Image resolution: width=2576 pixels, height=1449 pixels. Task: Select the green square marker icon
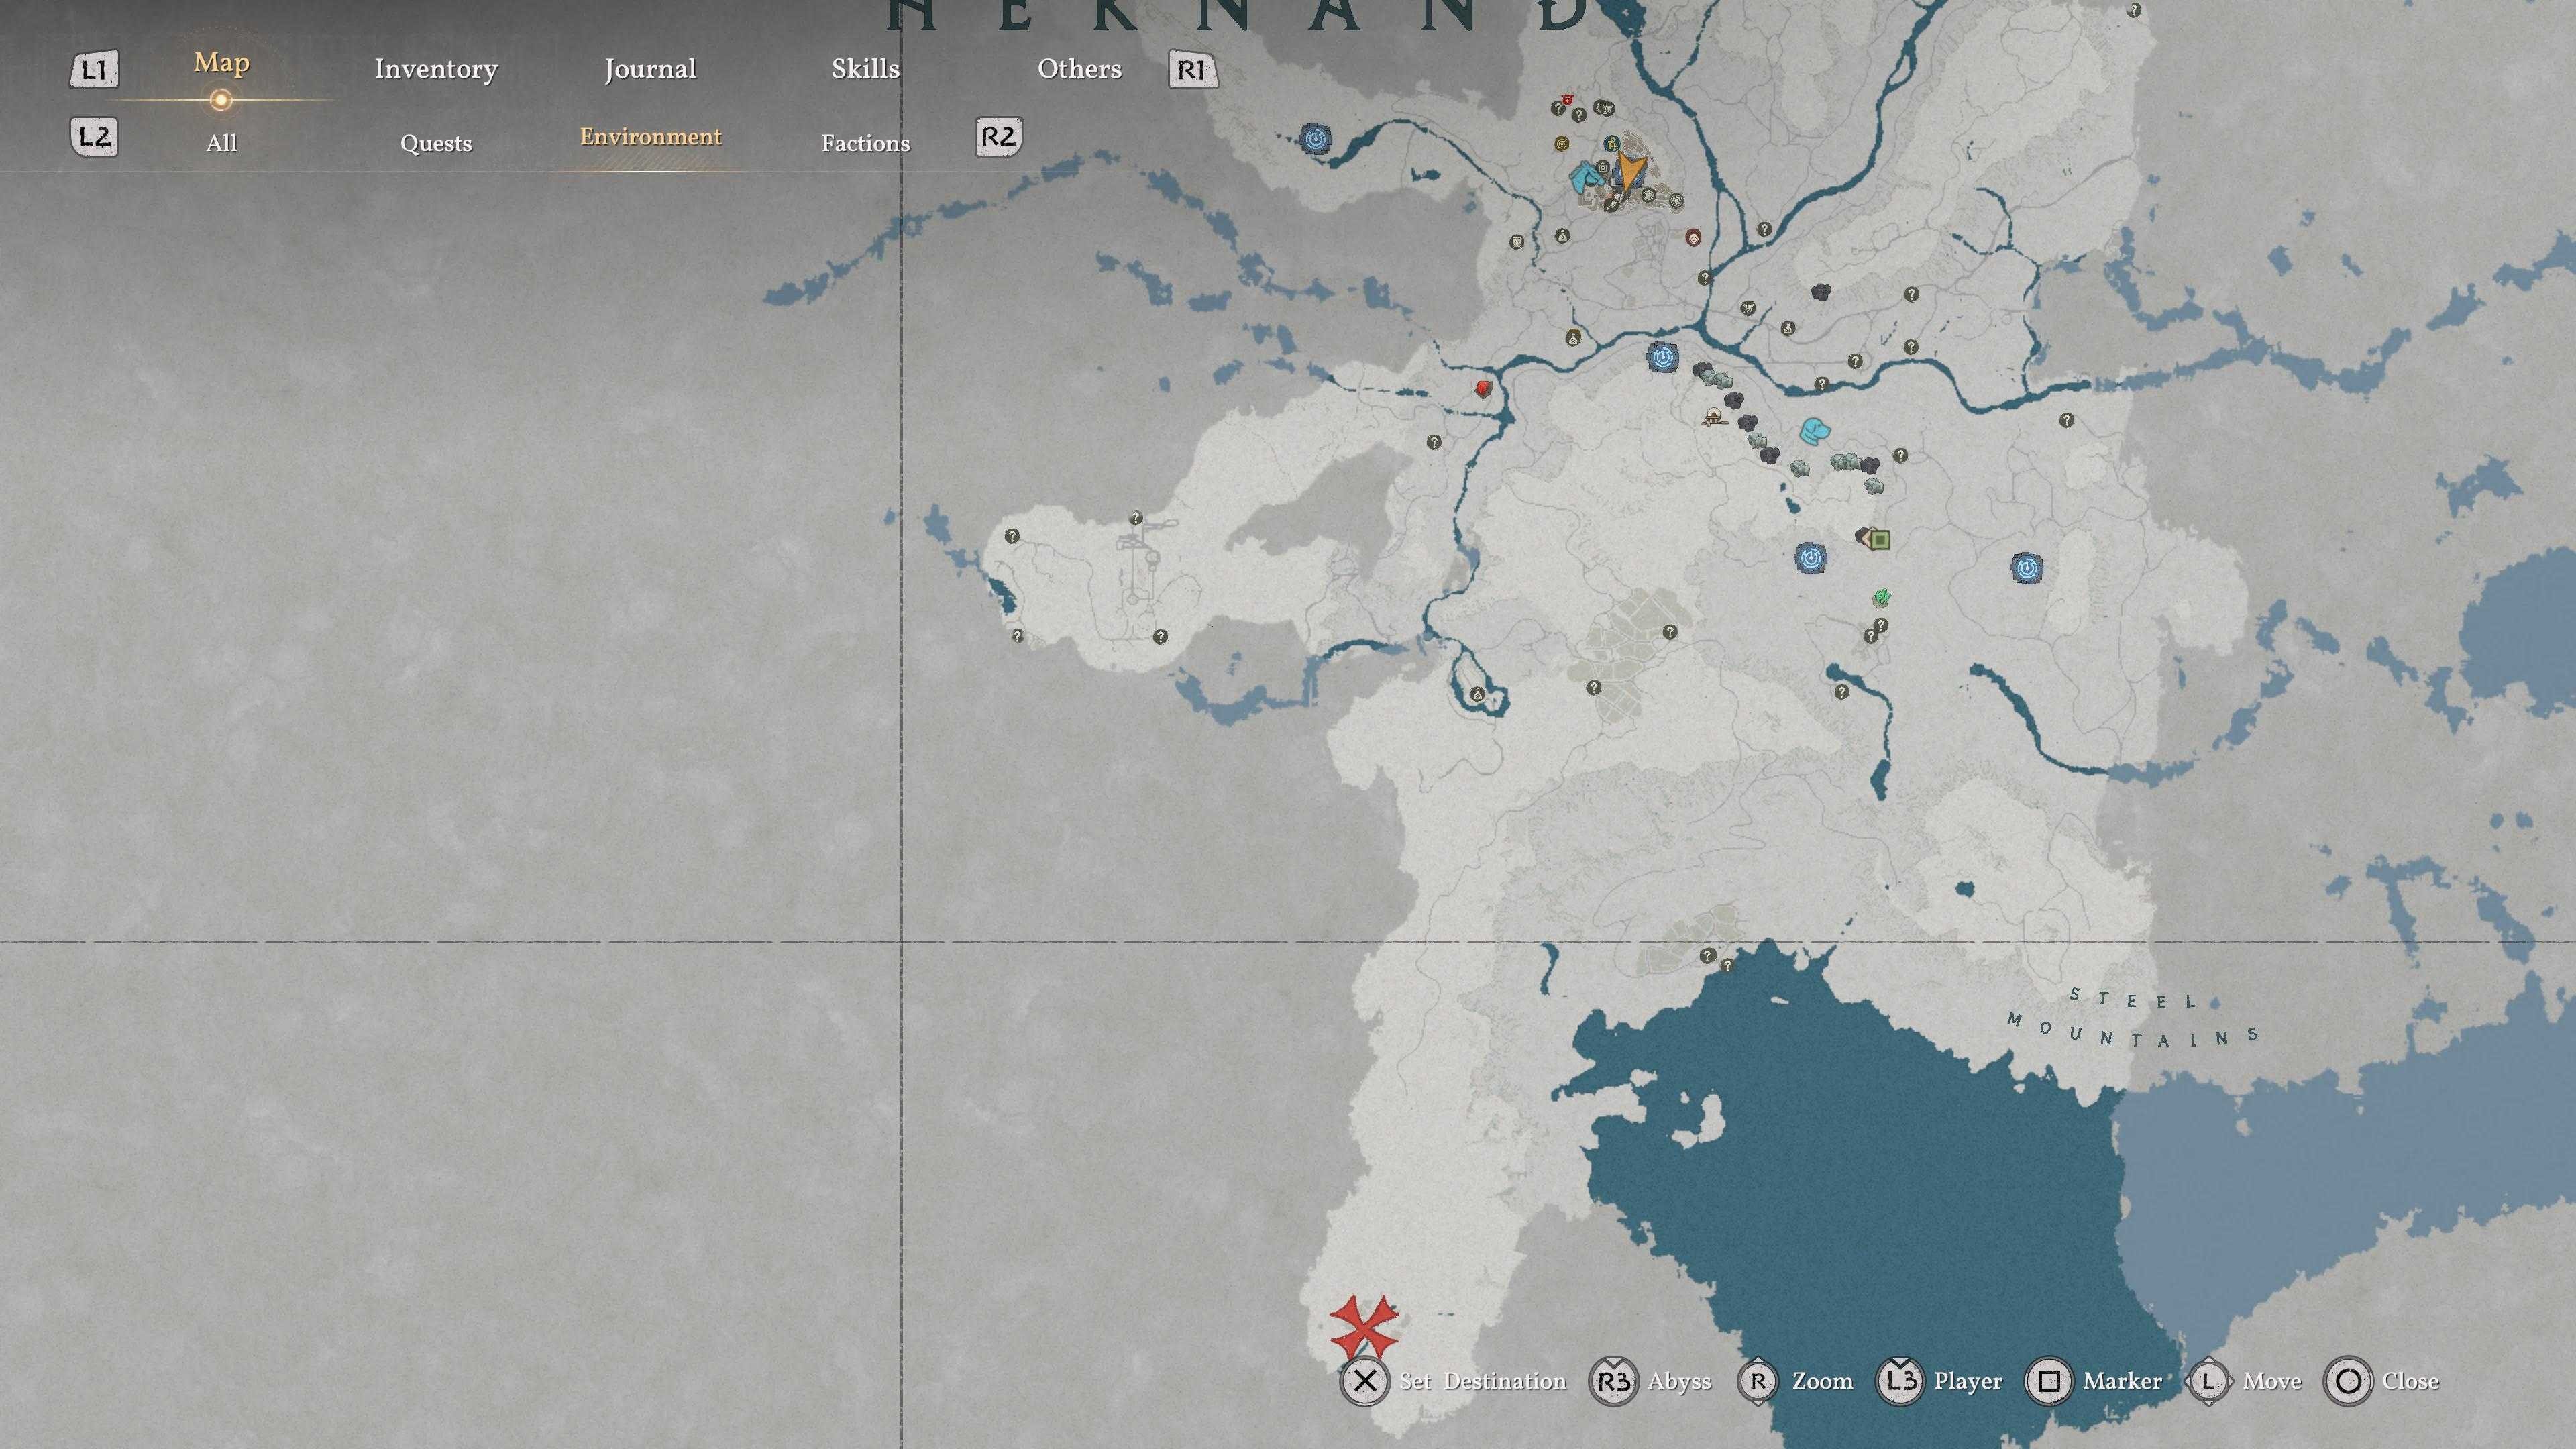click(1879, 540)
